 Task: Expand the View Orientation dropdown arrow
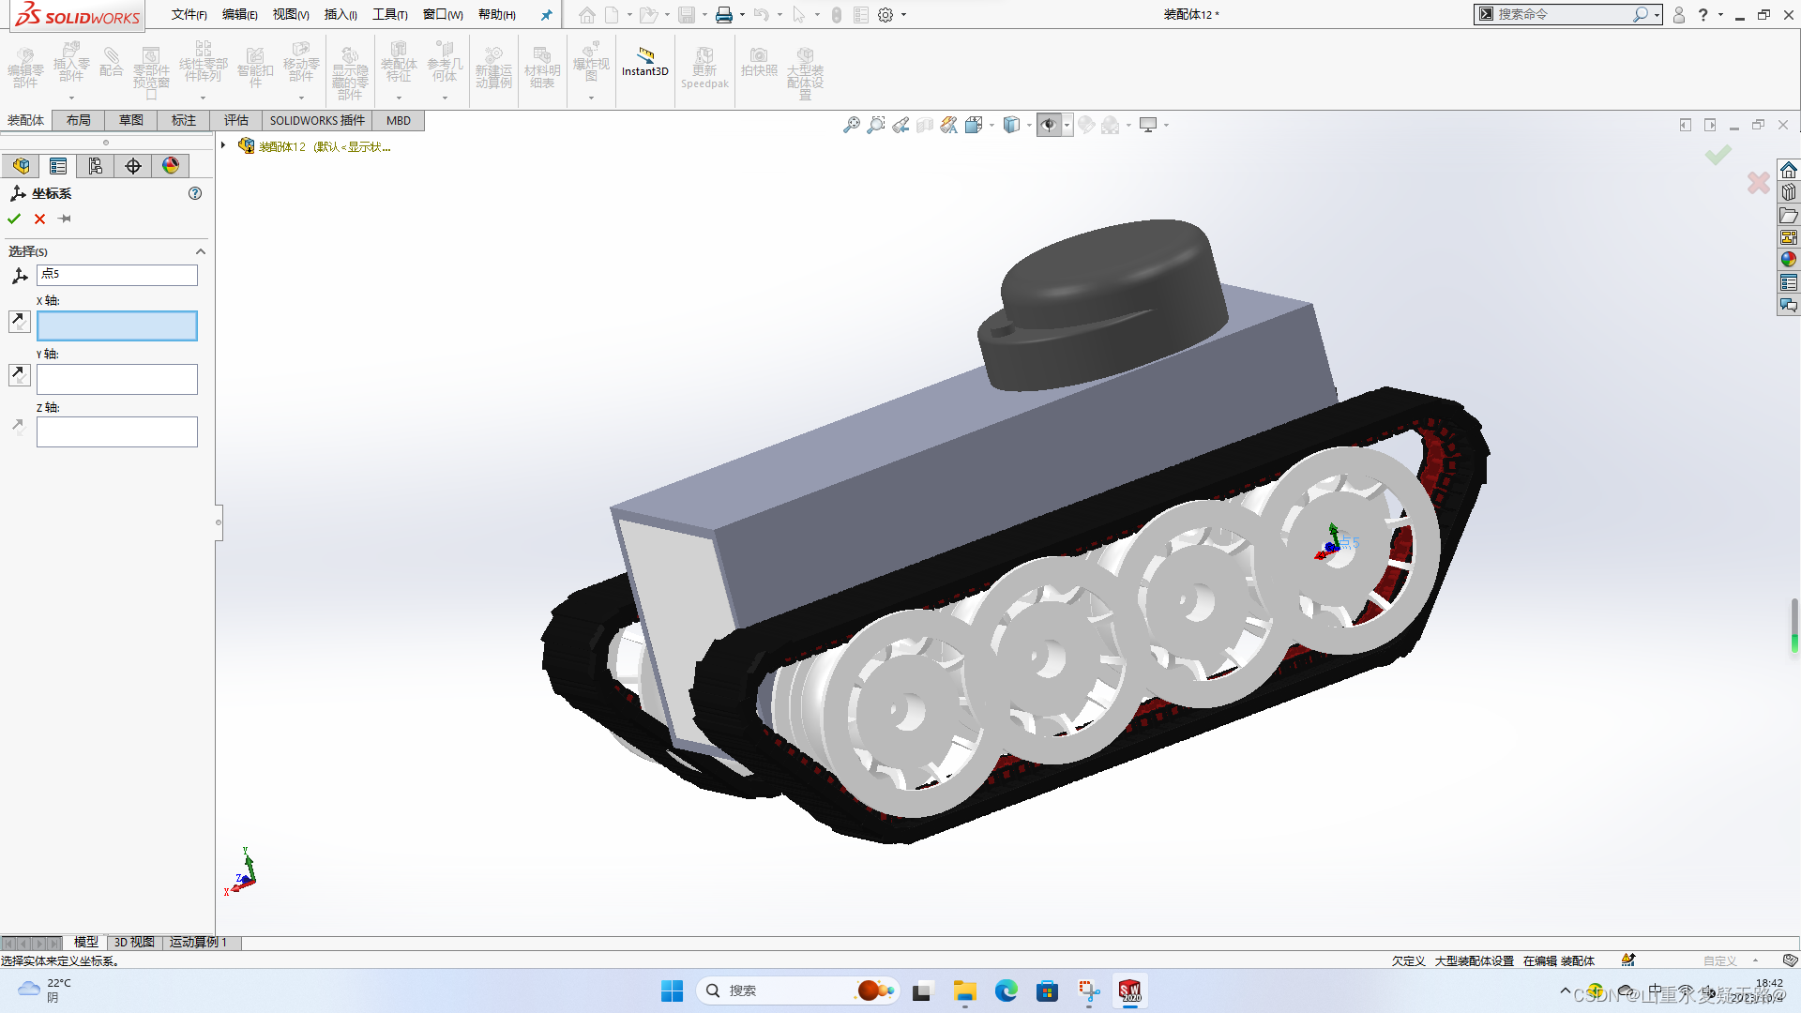[x=991, y=125]
